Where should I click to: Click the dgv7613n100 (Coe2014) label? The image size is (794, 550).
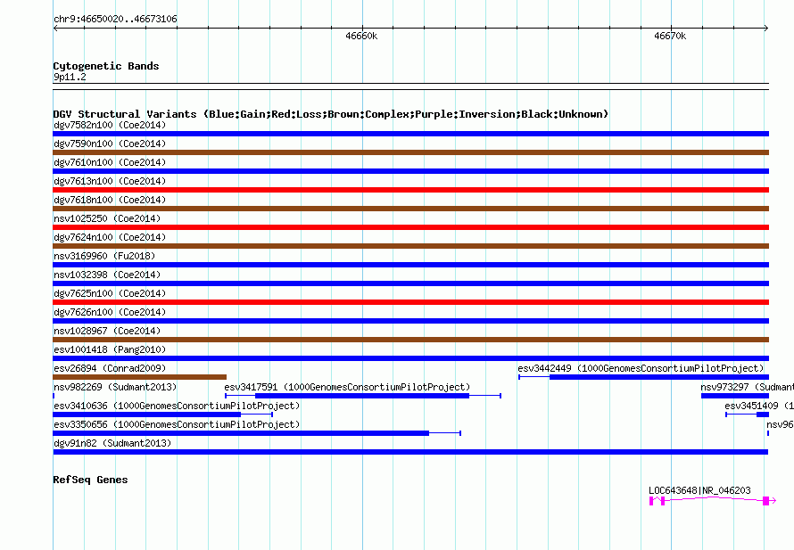point(110,181)
